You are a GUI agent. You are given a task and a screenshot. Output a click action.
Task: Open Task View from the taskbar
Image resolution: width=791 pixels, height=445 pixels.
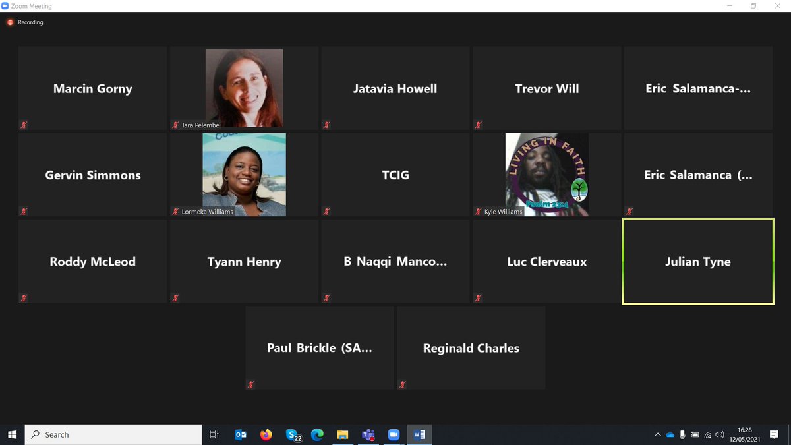click(214, 434)
